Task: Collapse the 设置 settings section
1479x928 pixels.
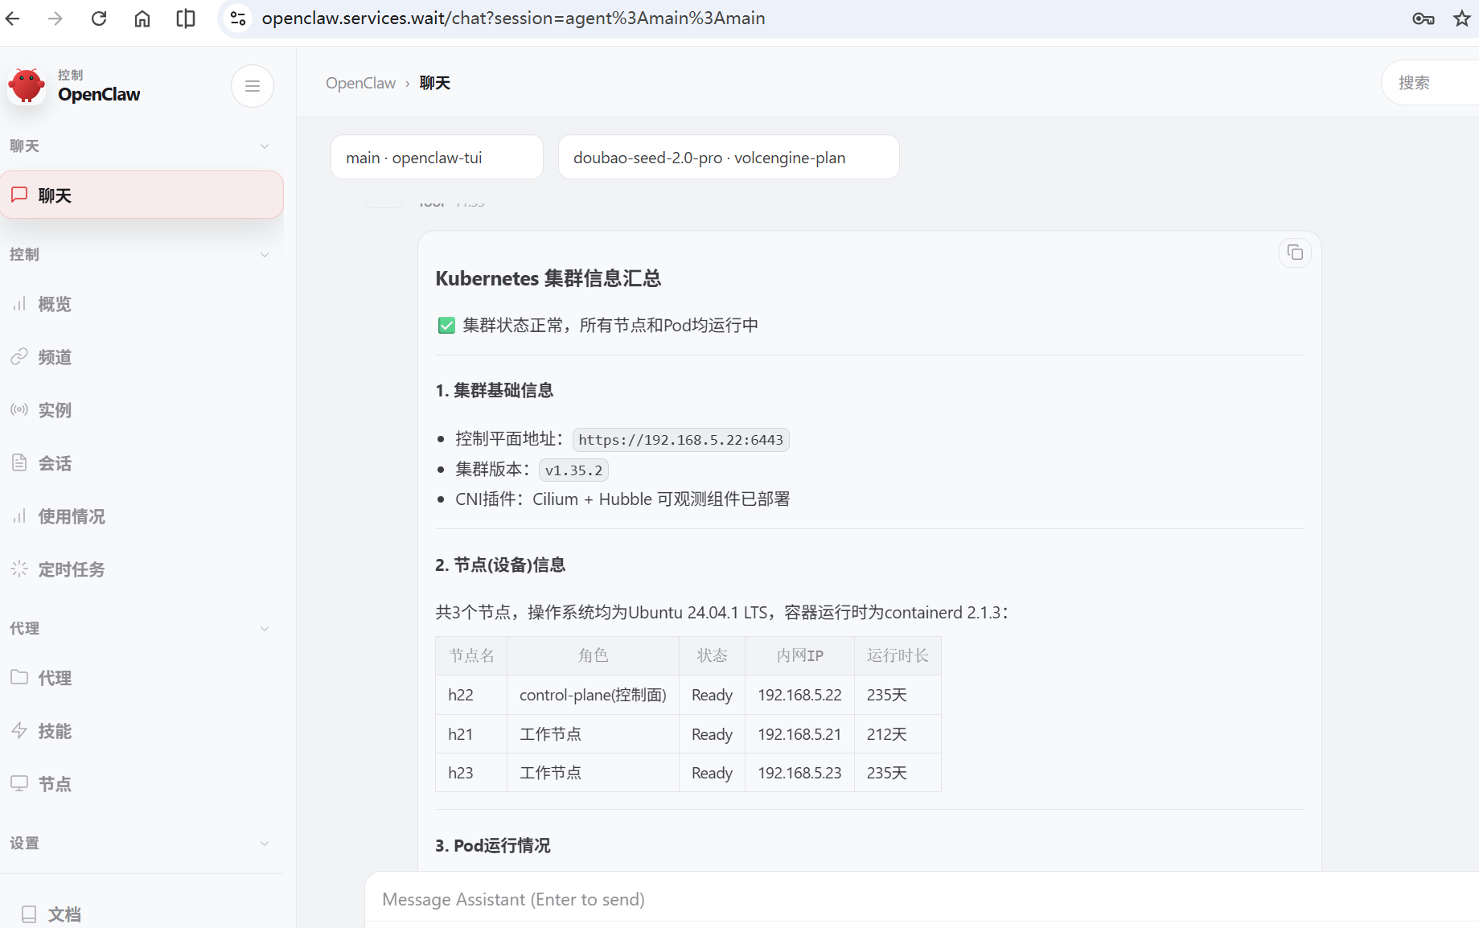Action: [265, 843]
